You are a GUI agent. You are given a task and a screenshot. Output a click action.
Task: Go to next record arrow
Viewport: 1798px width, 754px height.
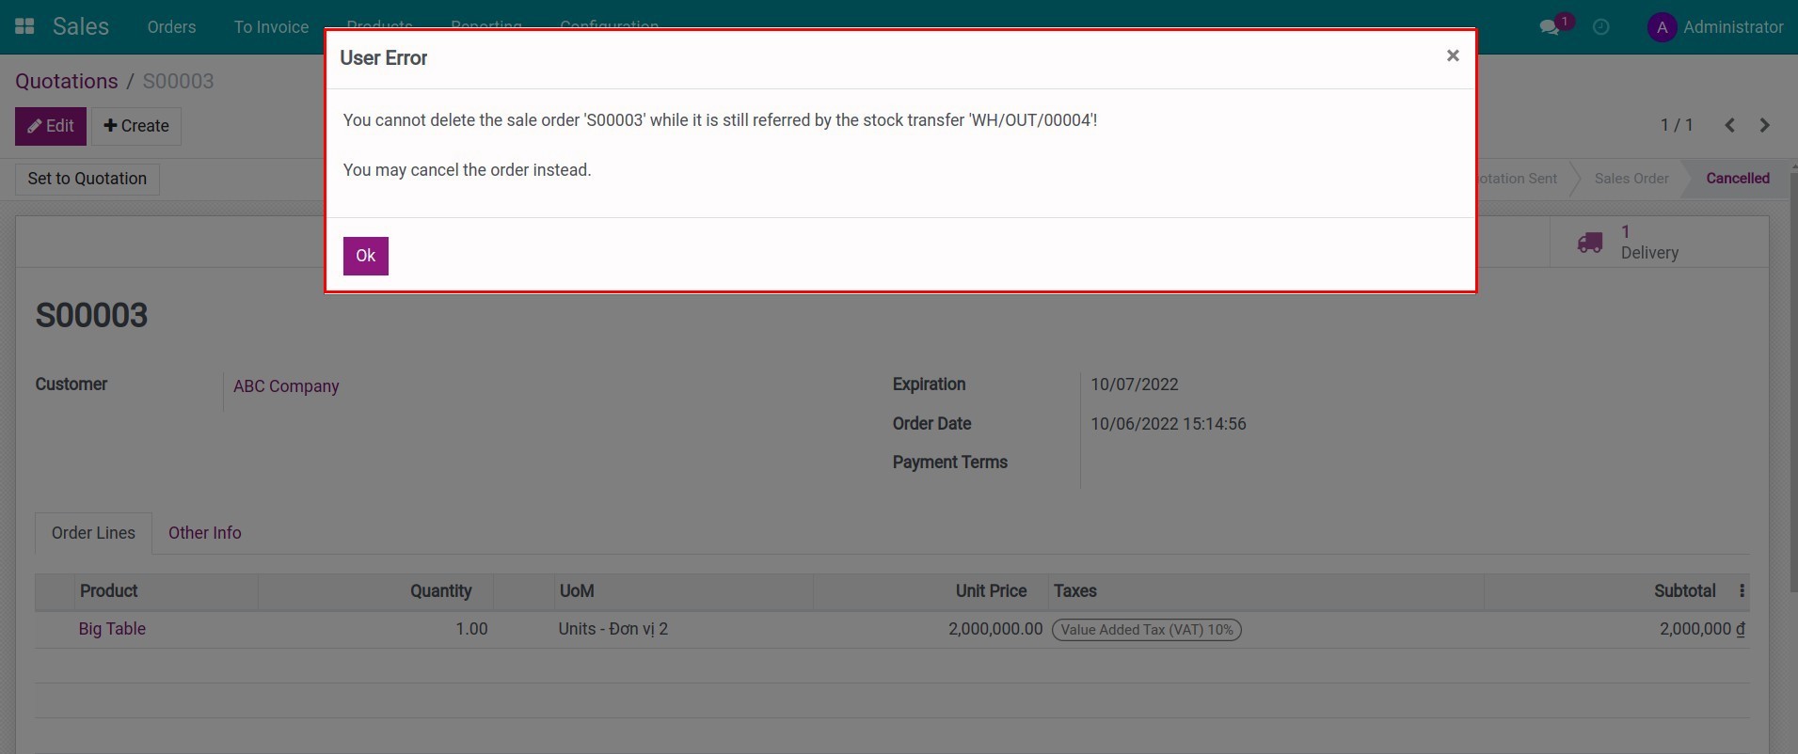[x=1764, y=125]
